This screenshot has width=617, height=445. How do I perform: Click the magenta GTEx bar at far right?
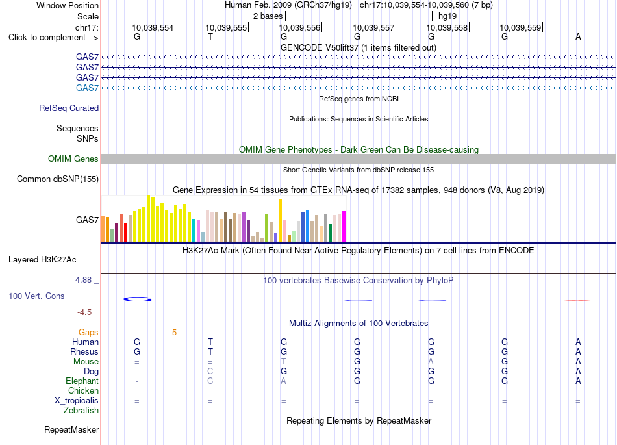[344, 226]
